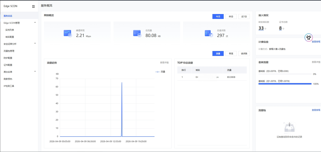Click the total traffic icon

click(x=137, y=33)
